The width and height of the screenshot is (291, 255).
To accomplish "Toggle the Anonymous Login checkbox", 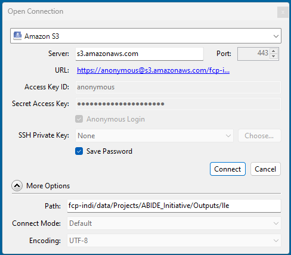I will 79,119.
